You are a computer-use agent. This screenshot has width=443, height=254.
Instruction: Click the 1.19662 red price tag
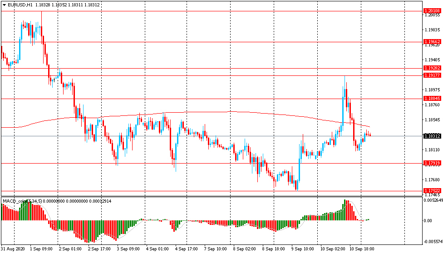432,41
